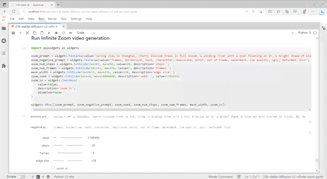This screenshot has width=327, height=179.
Task: Restart the kernel with the refresh icon
Action: (x=63, y=33)
